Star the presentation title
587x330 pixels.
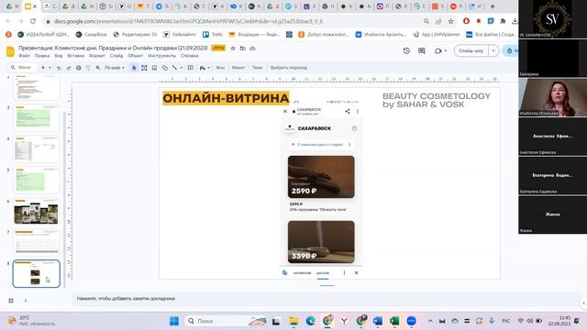click(x=233, y=49)
